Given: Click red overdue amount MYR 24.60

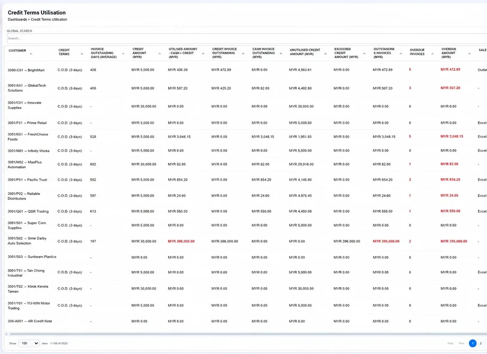Looking at the screenshot, I should pyautogui.click(x=449, y=196).
